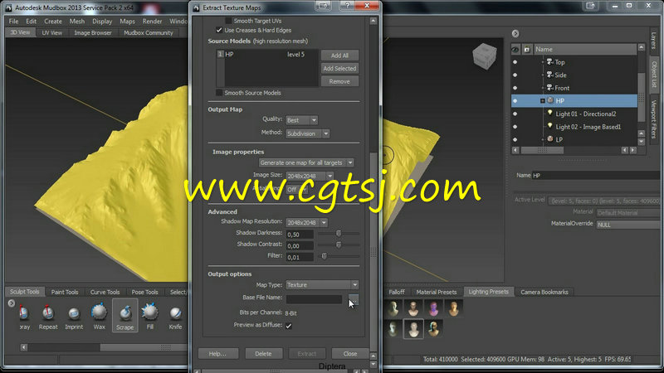This screenshot has width=664, height=373.
Task: Open the Mesh menu
Action: (x=76, y=22)
